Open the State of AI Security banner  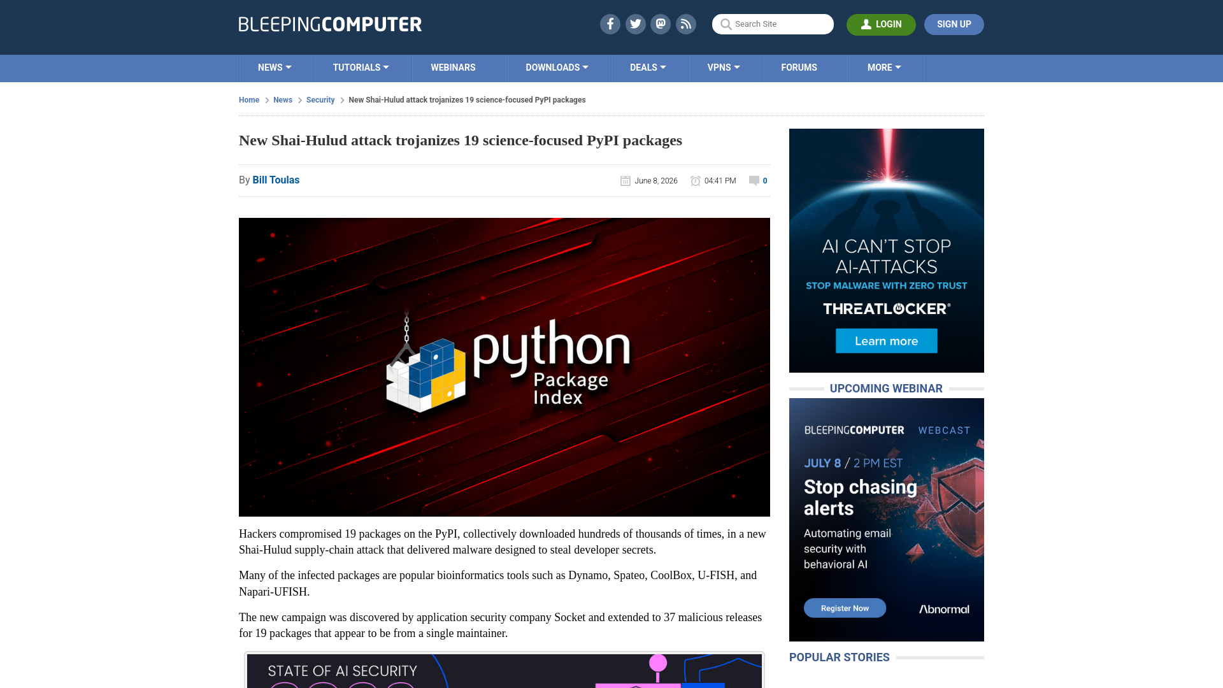(x=504, y=671)
